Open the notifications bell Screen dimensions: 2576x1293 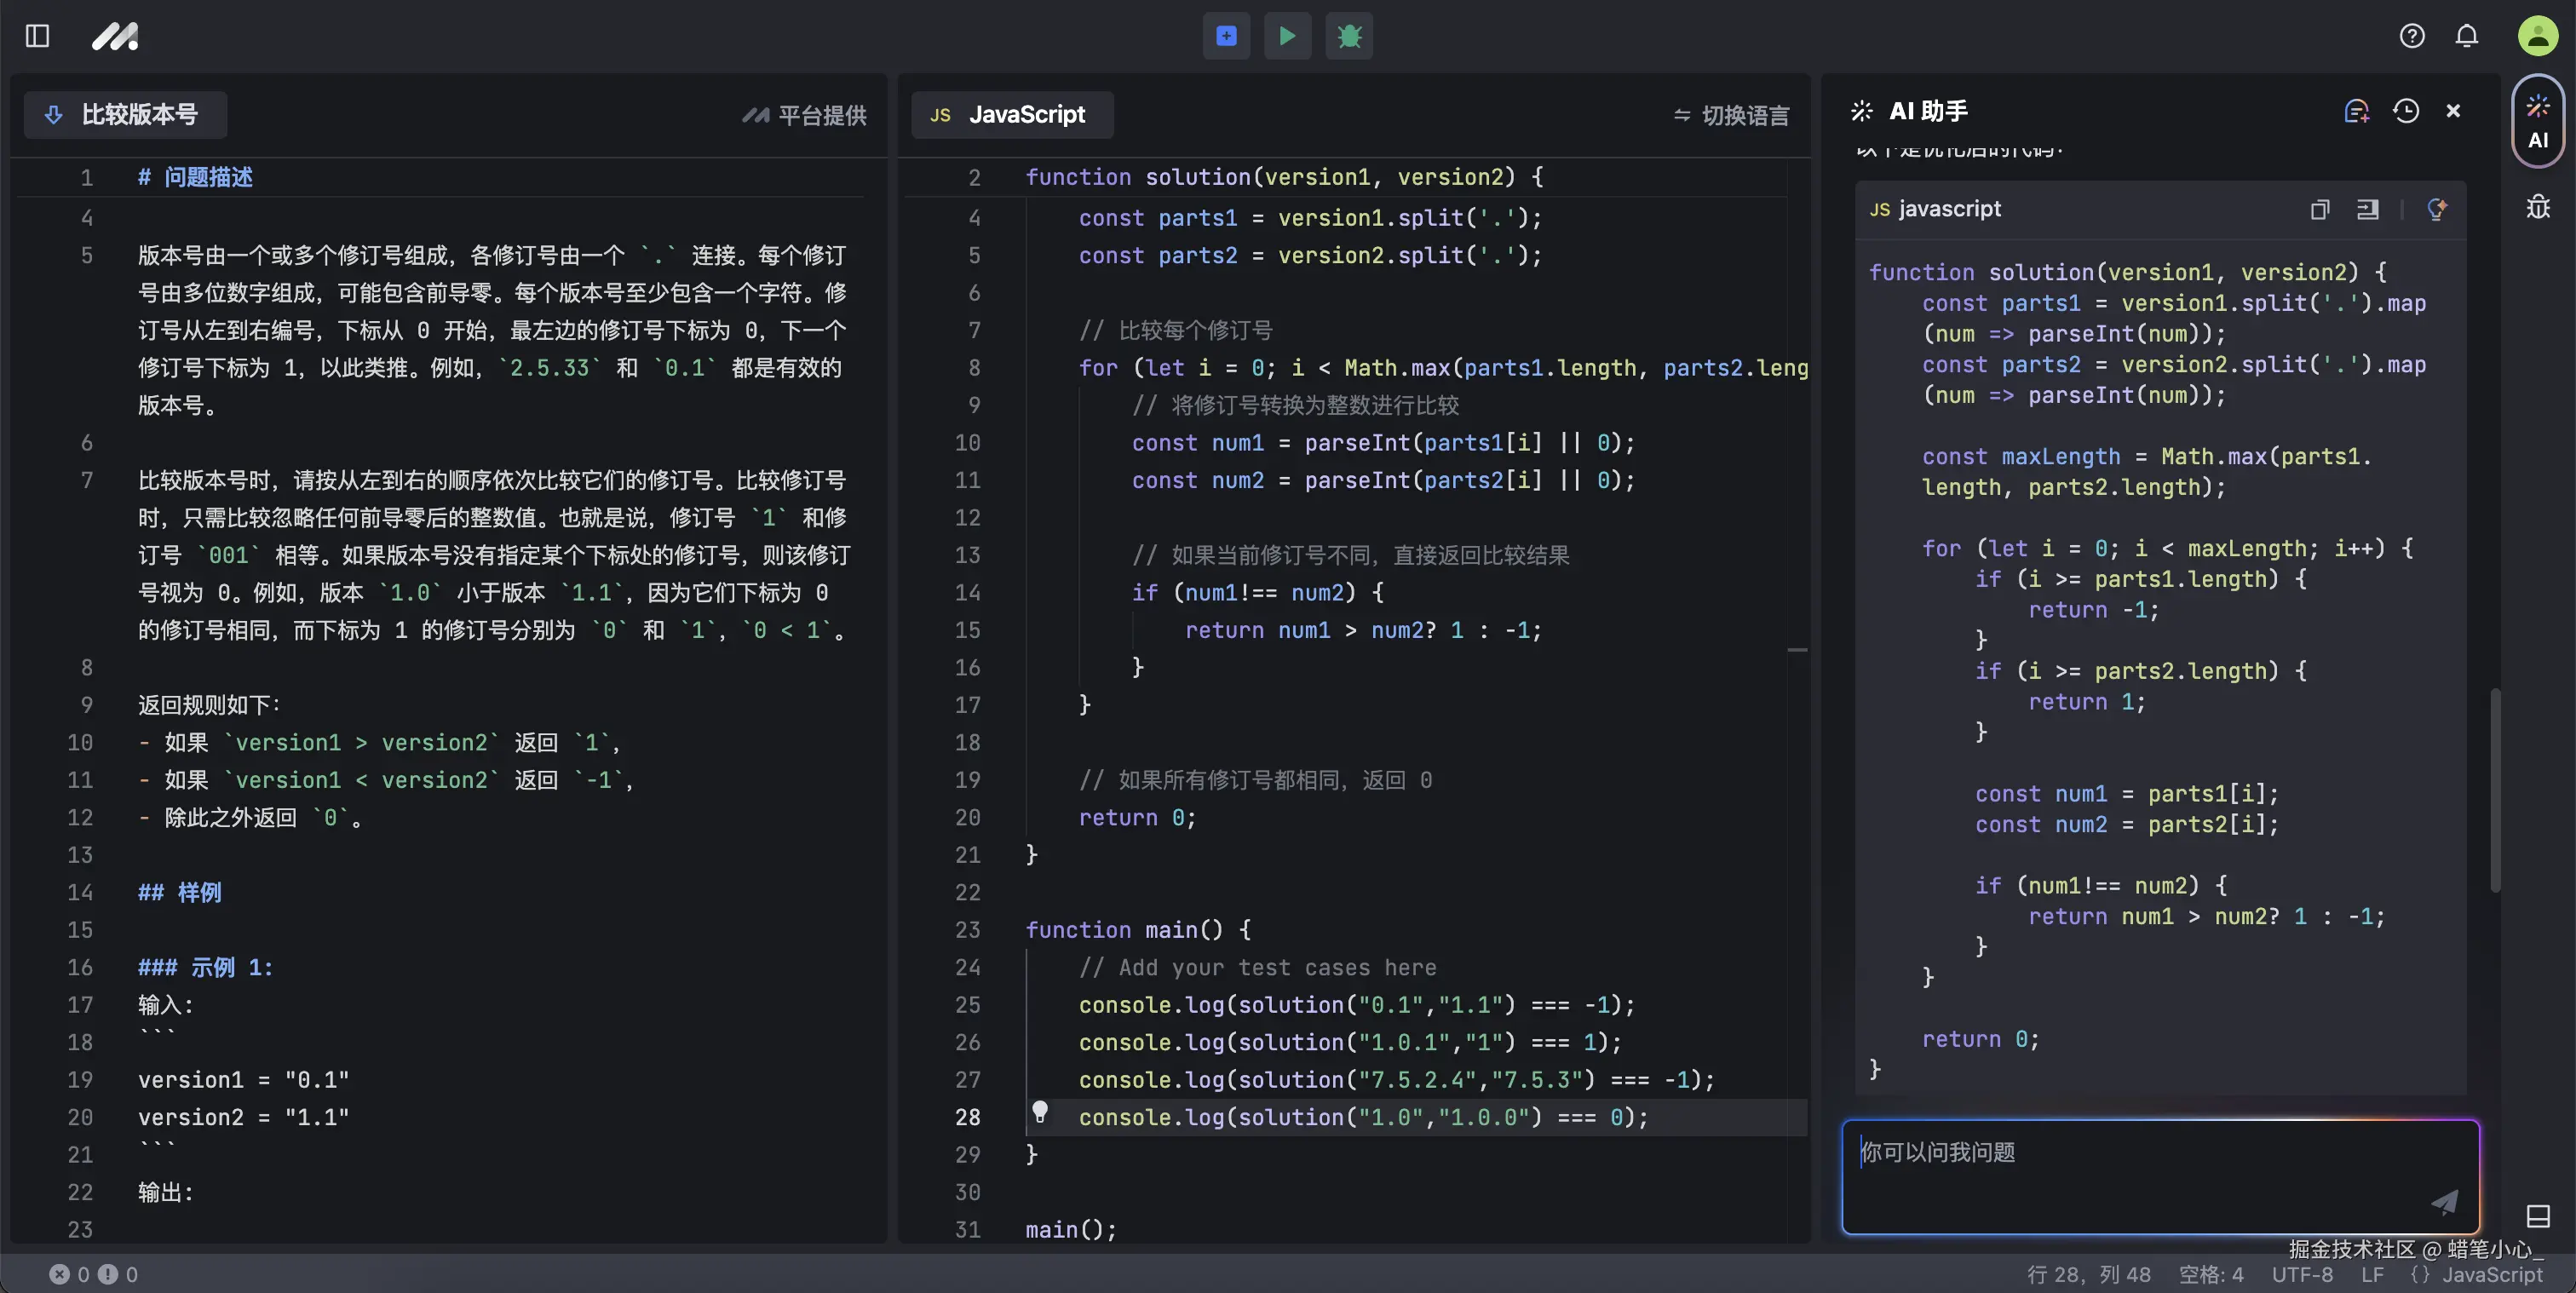[x=2466, y=36]
